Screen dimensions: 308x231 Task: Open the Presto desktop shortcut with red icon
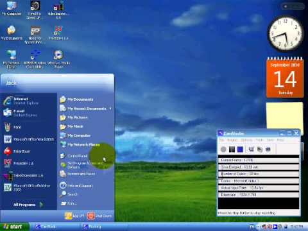point(58,33)
